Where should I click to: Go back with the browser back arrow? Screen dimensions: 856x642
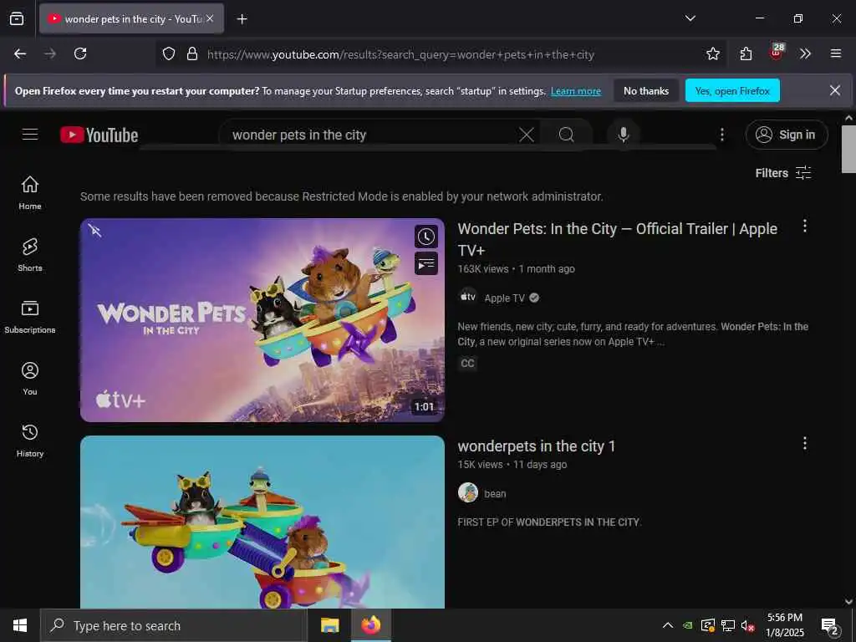click(20, 53)
